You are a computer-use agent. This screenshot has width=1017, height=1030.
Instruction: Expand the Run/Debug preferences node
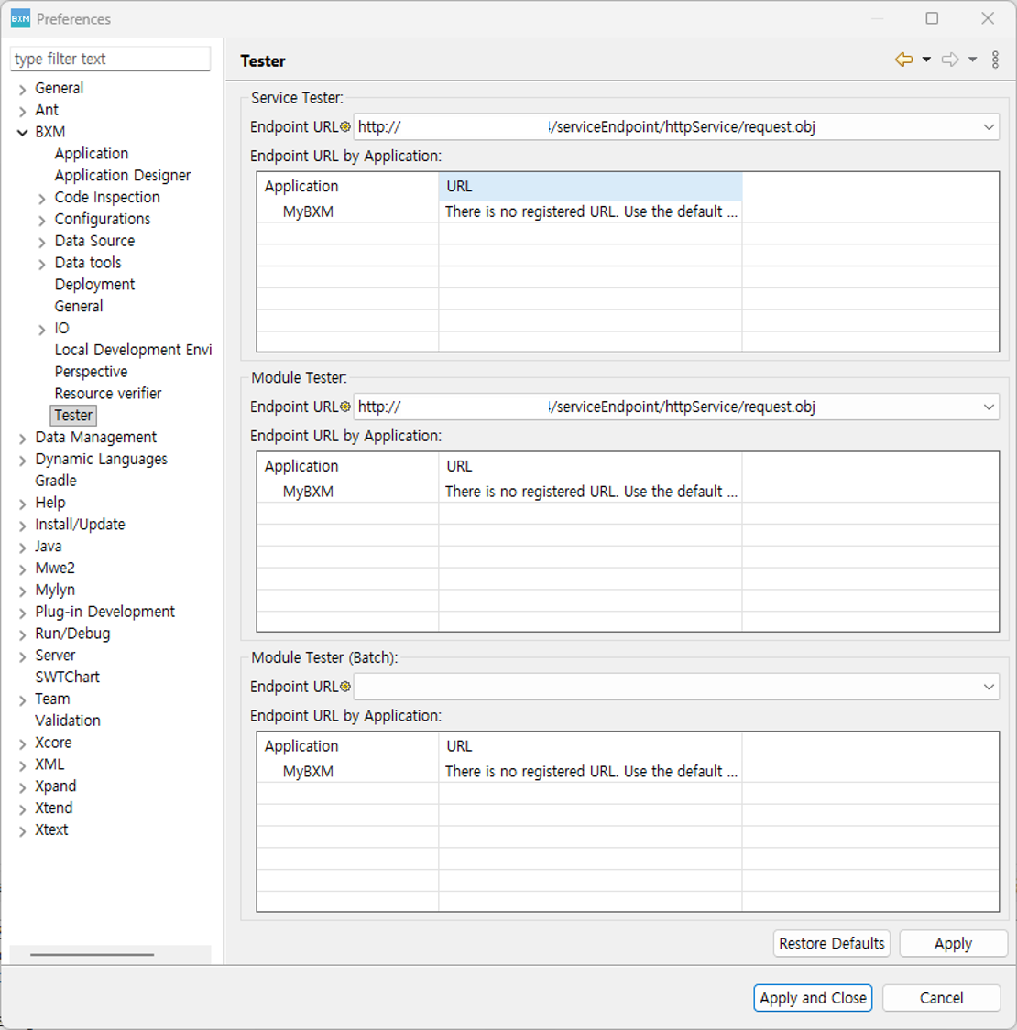point(23,634)
